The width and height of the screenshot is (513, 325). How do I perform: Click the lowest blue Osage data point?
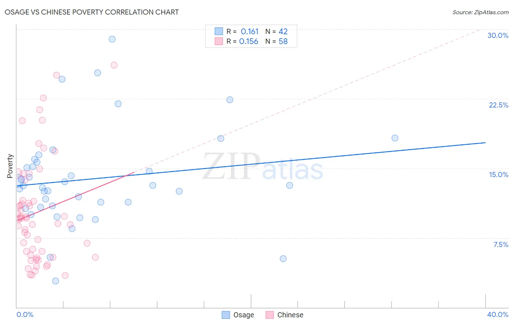pyautogui.click(x=55, y=281)
